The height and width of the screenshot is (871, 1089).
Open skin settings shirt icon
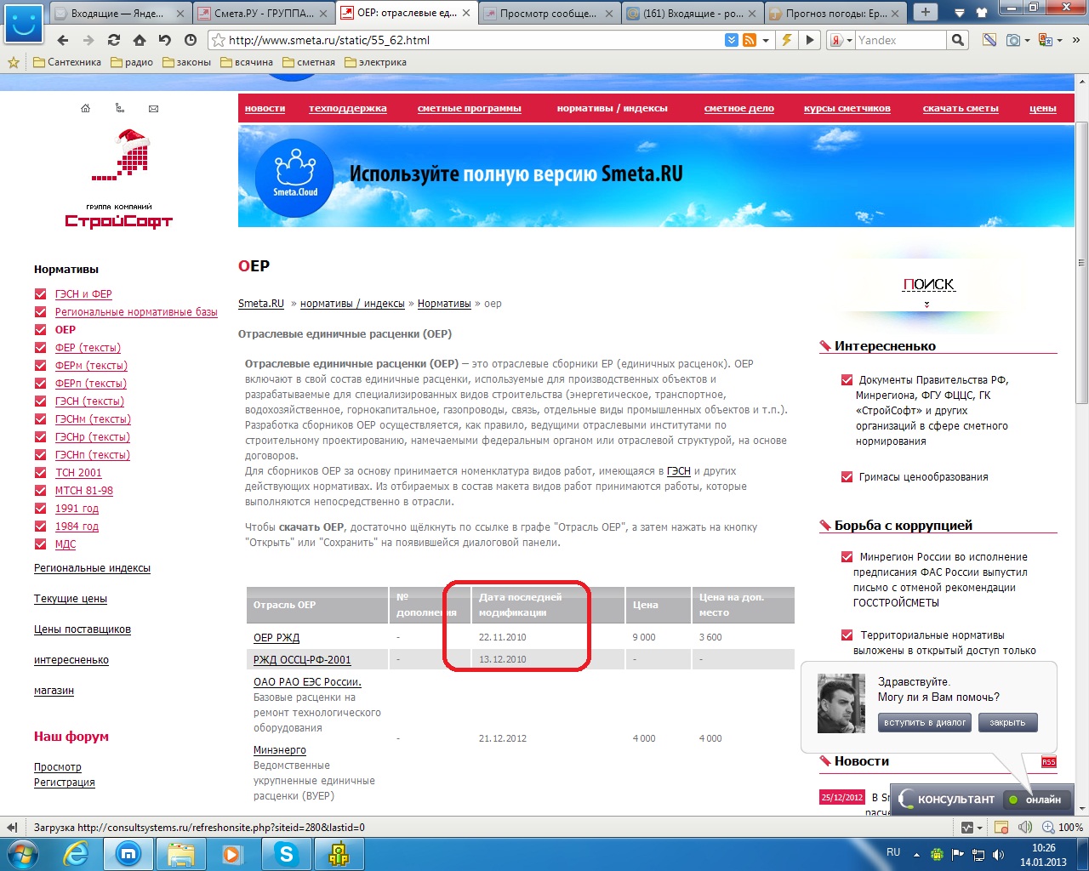(983, 13)
